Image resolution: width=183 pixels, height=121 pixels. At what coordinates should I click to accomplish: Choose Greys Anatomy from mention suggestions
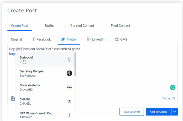point(45,87)
